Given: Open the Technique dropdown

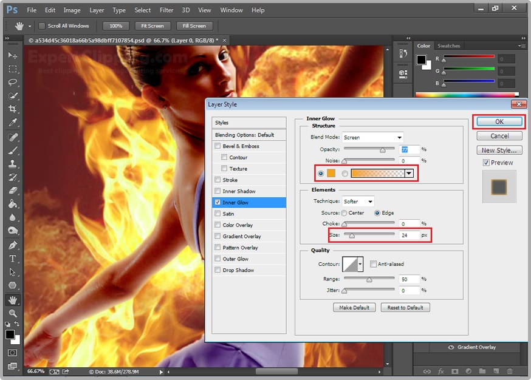Looking at the screenshot, I should tap(358, 201).
